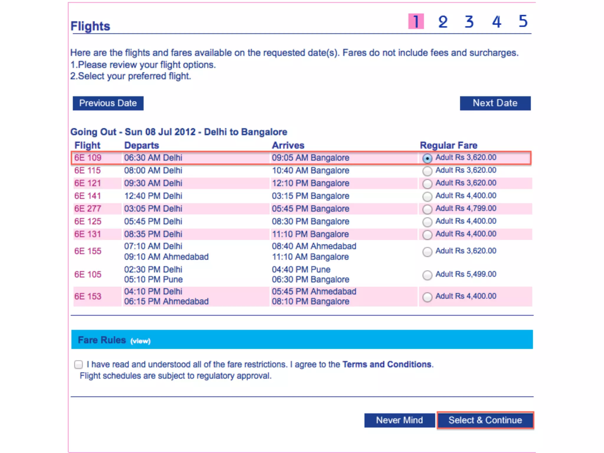This screenshot has height=453, width=604.
Task: Pick the 6E 141 fare option
Action: 427,196
